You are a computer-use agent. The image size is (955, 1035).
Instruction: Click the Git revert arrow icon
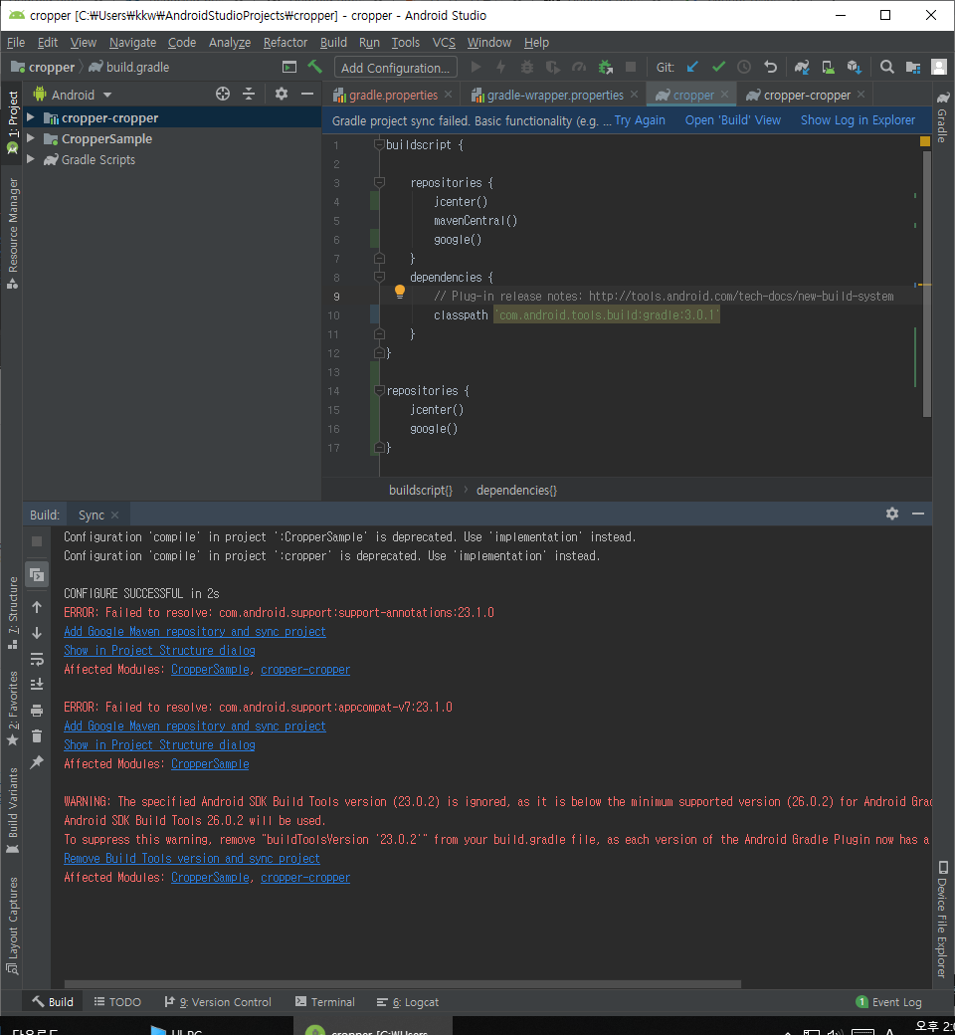770,68
